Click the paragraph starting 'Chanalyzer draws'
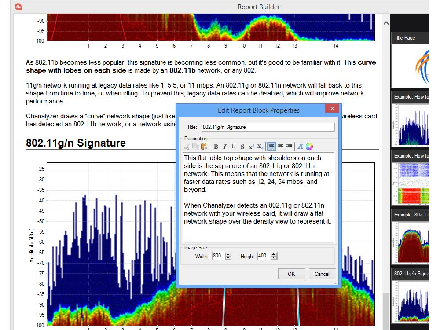440x330 pixels. coord(101,120)
